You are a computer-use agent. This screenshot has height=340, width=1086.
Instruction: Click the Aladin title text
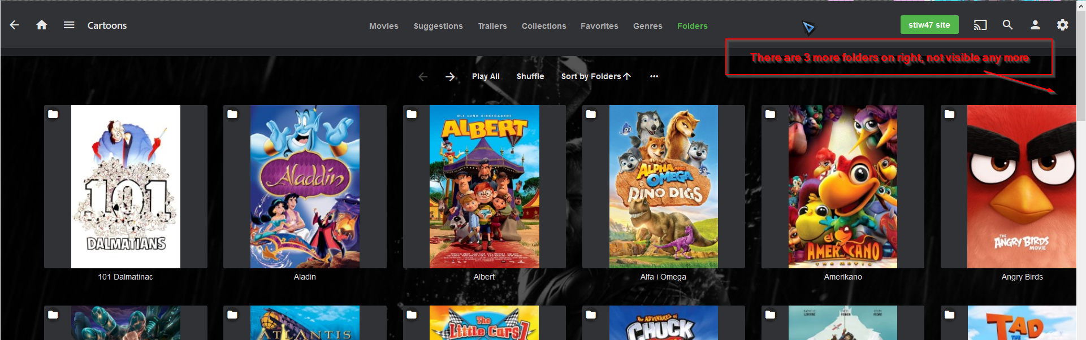coord(305,277)
